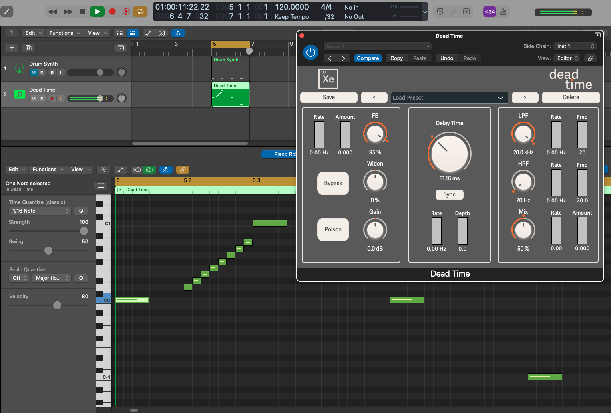Select the Dead Time track icon

point(19,94)
